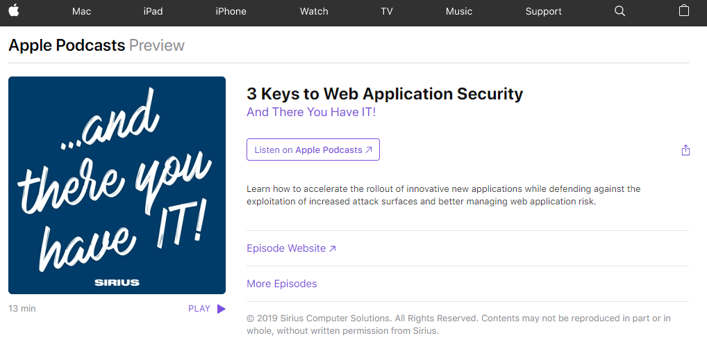Open the TV menu
Screen dimensions: 707x363
coord(386,11)
